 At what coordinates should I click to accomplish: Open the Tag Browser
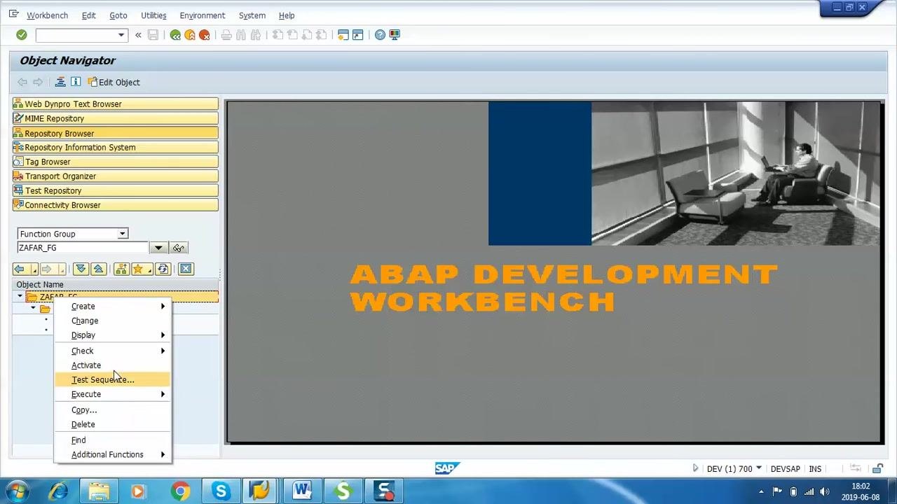coord(115,162)
